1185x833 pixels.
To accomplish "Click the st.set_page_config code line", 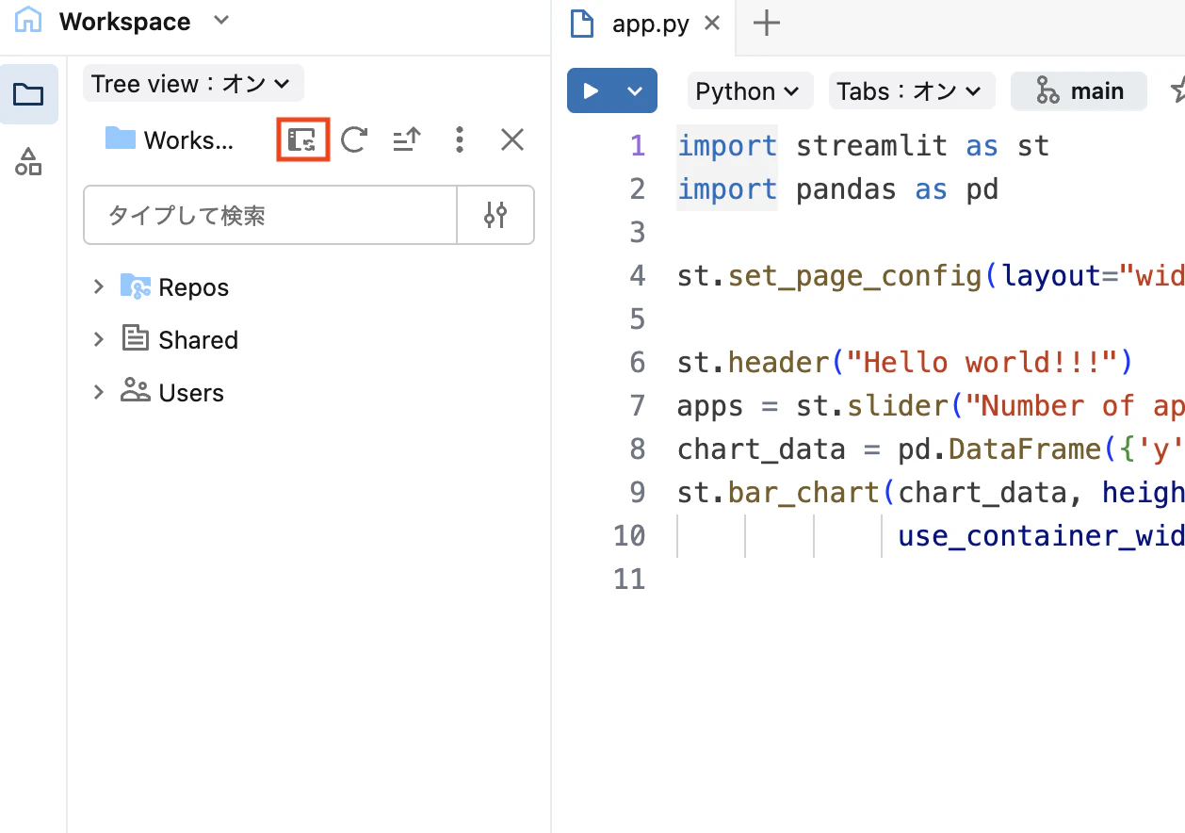I will (931, 276).
